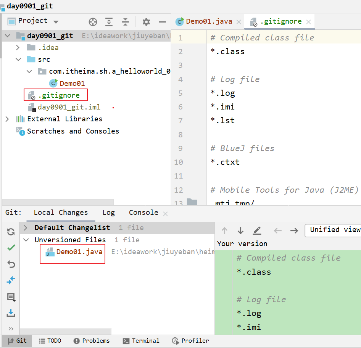Select Demo01.java under Unversioned Files

tap(79, 252)
